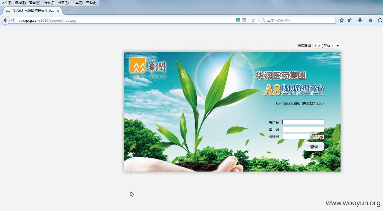Click the globe site identity icon
This screenshot has width=383, height=211.
[x=13, y=20]
